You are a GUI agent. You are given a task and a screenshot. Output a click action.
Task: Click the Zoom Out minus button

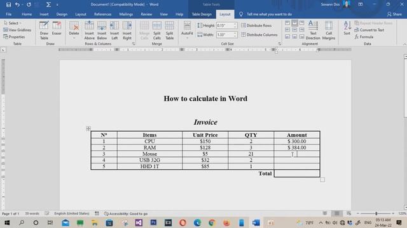tap(357, 213)
